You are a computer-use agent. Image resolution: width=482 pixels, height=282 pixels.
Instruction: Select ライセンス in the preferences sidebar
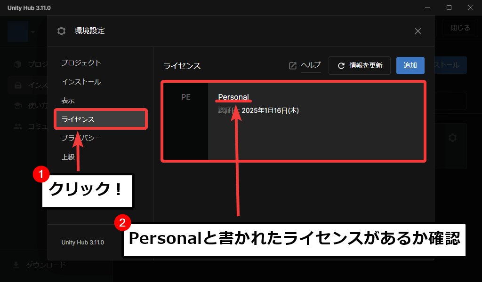pyautogui.click(x=101, y=119)
